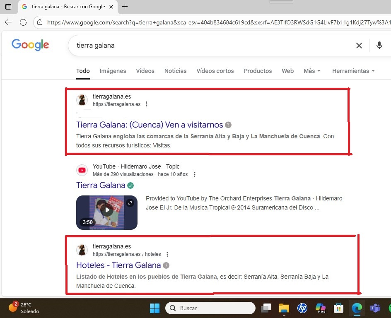Click the tierragalana.es site favicon
Image resolution: width=391 pixels, height=318 pixels.
82,100
